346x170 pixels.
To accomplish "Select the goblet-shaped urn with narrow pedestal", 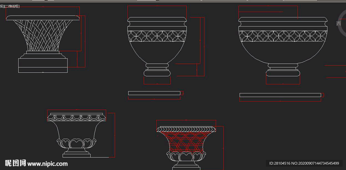I will [x=157, y=47].
